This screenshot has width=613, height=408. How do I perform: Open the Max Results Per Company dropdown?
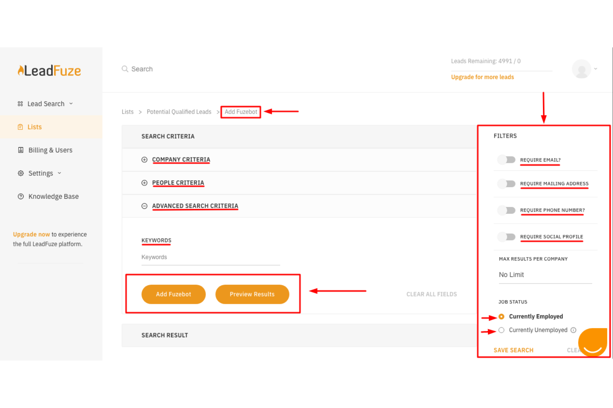[x=545, y=275]
